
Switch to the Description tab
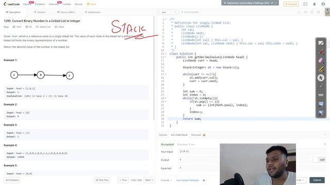coord(13,12)
